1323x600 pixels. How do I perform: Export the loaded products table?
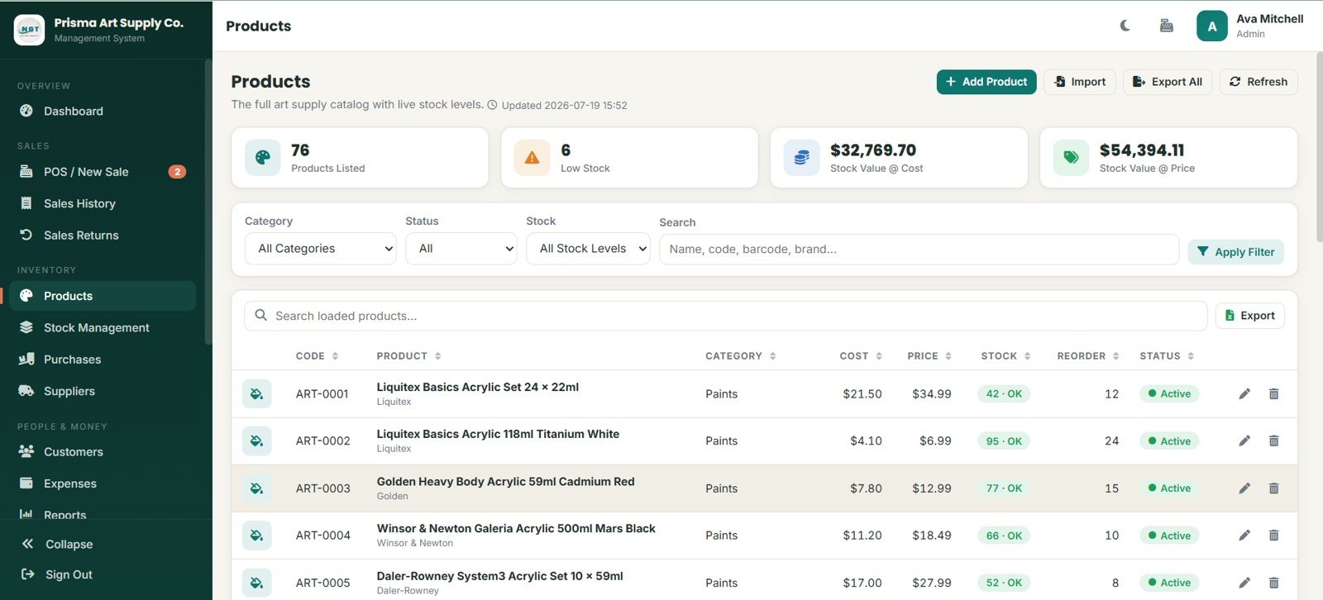click(1250, 316)
